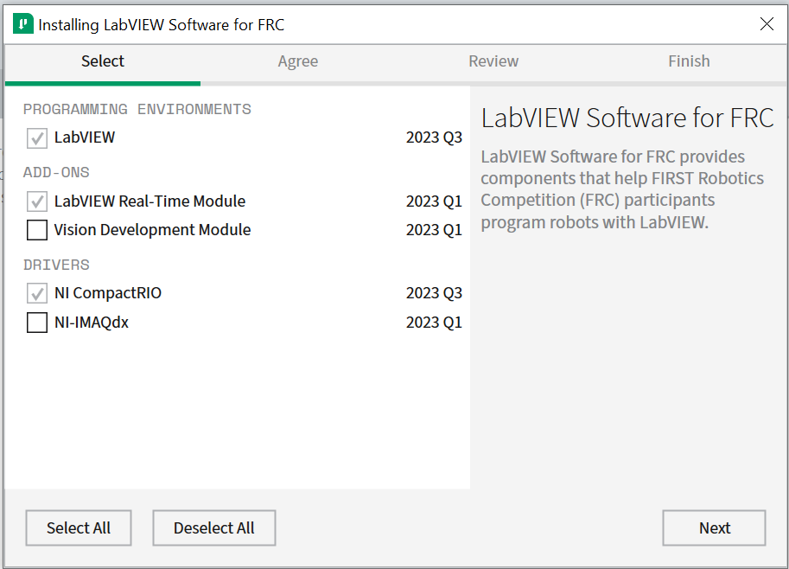Click the 2023 Q3 label beside LabVIEW
Screen dimensions: 789x569
click(x=434, y=137)
